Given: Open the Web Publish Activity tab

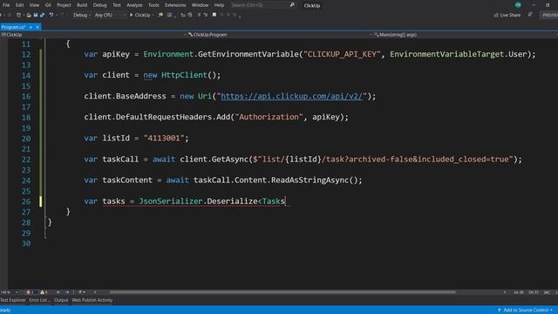Looking at the screenshot, I should 92,300.
